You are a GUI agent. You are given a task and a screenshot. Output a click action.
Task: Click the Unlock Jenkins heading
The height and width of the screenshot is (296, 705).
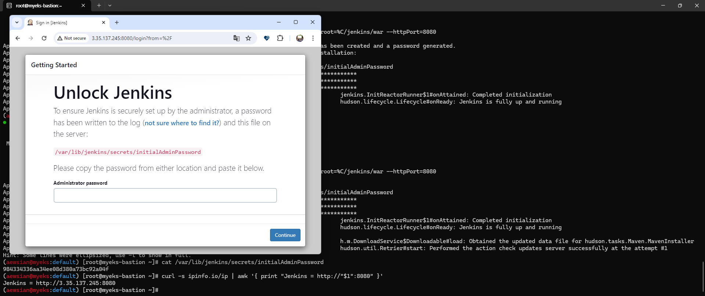click(113, 93)
